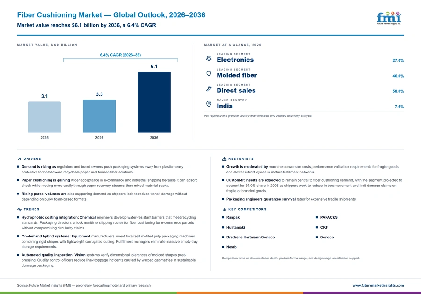Click the title Fiber Cushioning Market — Global Outlook
The image size is (421, 294).
click(111, 15)
